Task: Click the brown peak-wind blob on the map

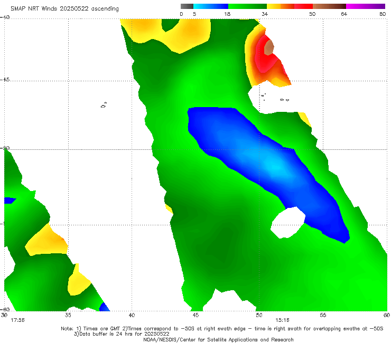Action: [x=269, y=47]
